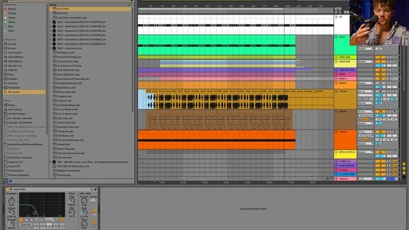Open Master track output dropdown
409x230 pixels.
click(x=366, y=179)
